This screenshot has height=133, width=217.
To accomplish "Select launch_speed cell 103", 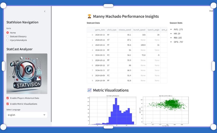I will click(x=139, y=35).
